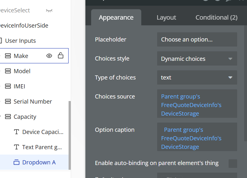Viewport: 247px width, 178px height.
Task: Click the Placeholder text field
Action: click(197, 40)
